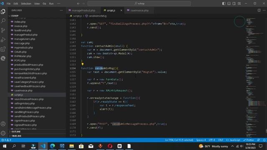The image size is (267, 150).
Task: Open Extensions view
Action: click(x=3, y=49)
